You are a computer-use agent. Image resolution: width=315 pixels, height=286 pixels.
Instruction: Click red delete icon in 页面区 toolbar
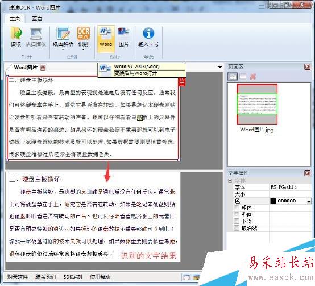pos(253,77)
